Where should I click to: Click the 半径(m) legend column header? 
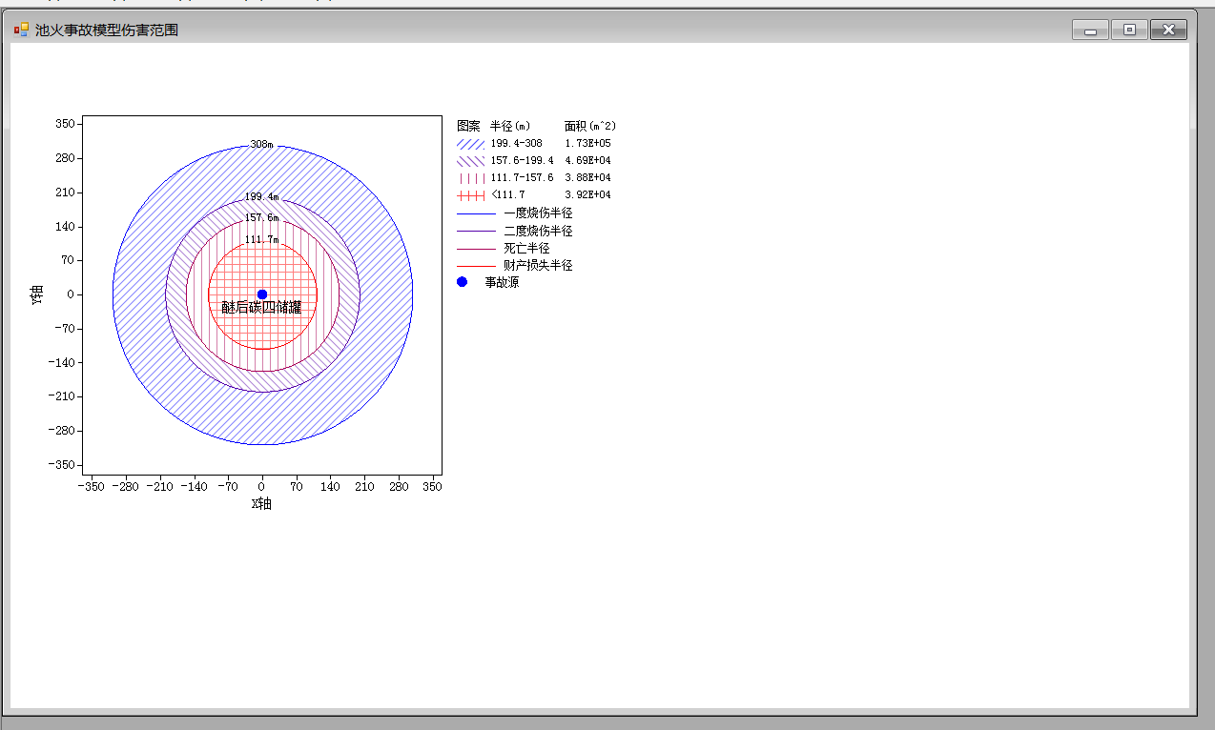(510, 126)
